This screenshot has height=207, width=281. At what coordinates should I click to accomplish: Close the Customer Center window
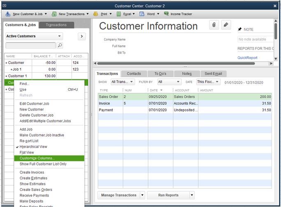coord(275,6)
